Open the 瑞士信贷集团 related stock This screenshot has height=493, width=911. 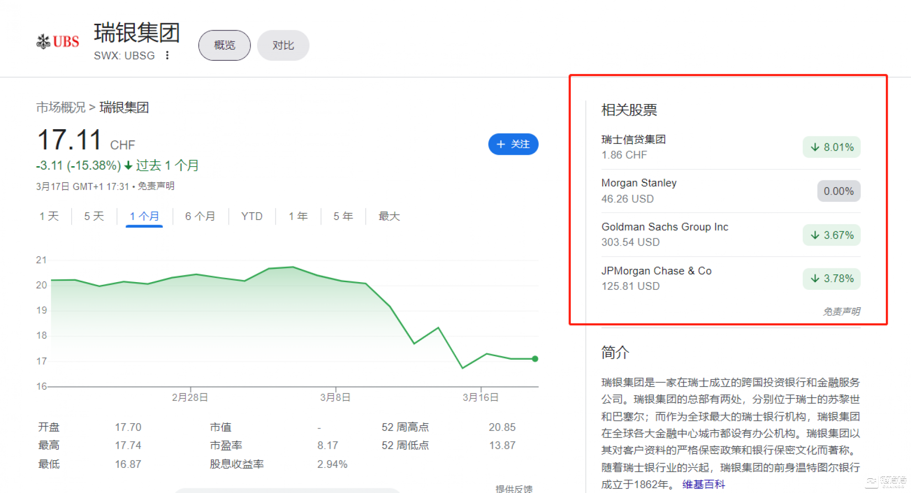click(x=633, y=139)
